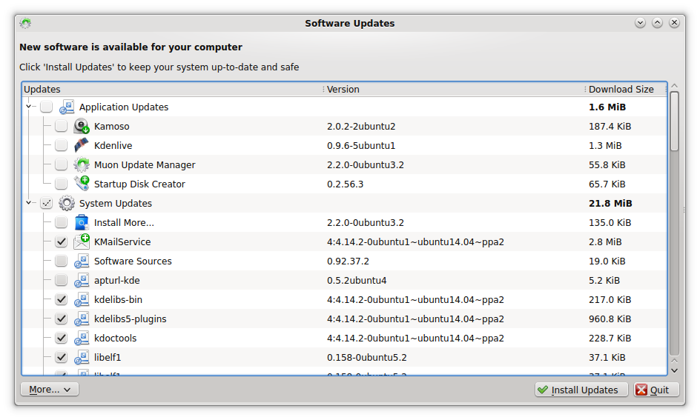Screen dimensions: 700x420
Task: Click the 1.6 MiB Application Updates size
Action: [607, 107]
